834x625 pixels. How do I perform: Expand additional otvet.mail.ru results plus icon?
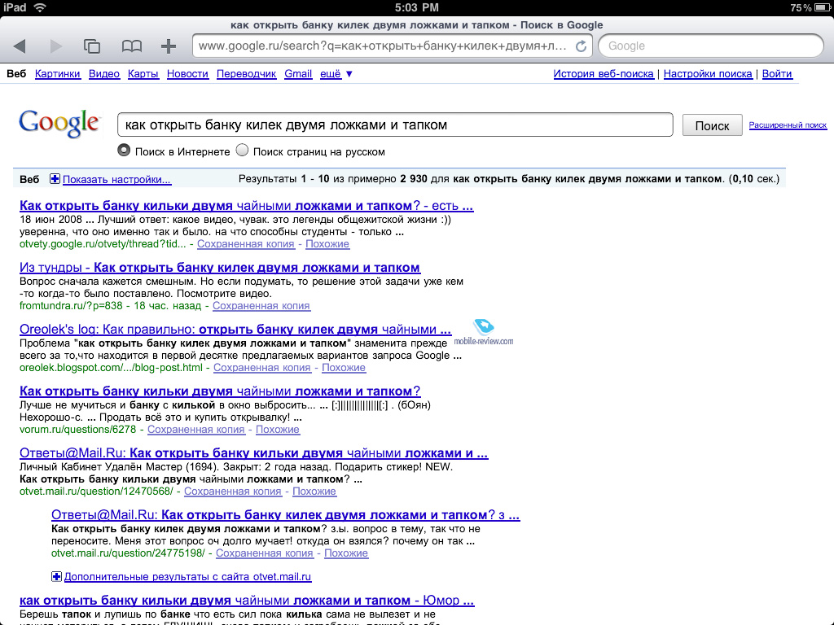[x=56, y=577]
